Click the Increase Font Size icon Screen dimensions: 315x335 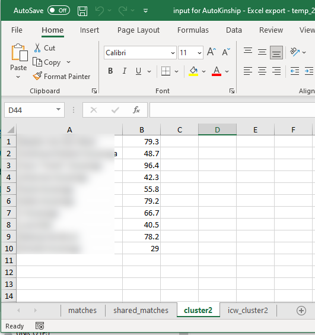212,52
